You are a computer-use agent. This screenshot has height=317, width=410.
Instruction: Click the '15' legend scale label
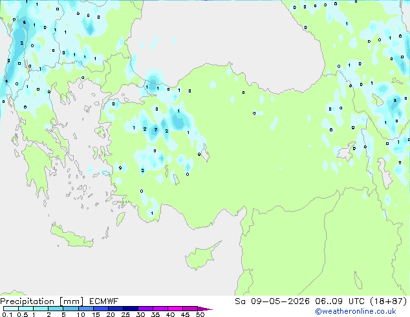tap(96, 314)
